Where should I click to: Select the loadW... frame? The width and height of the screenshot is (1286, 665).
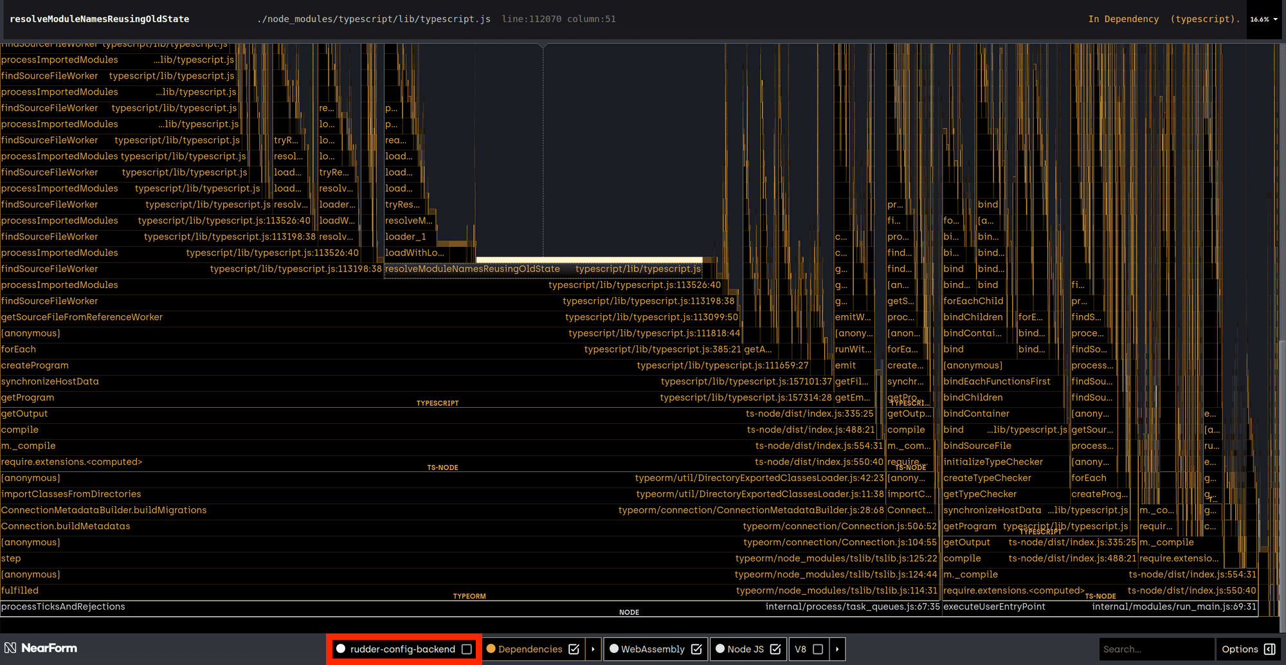(x=338, y=221)
